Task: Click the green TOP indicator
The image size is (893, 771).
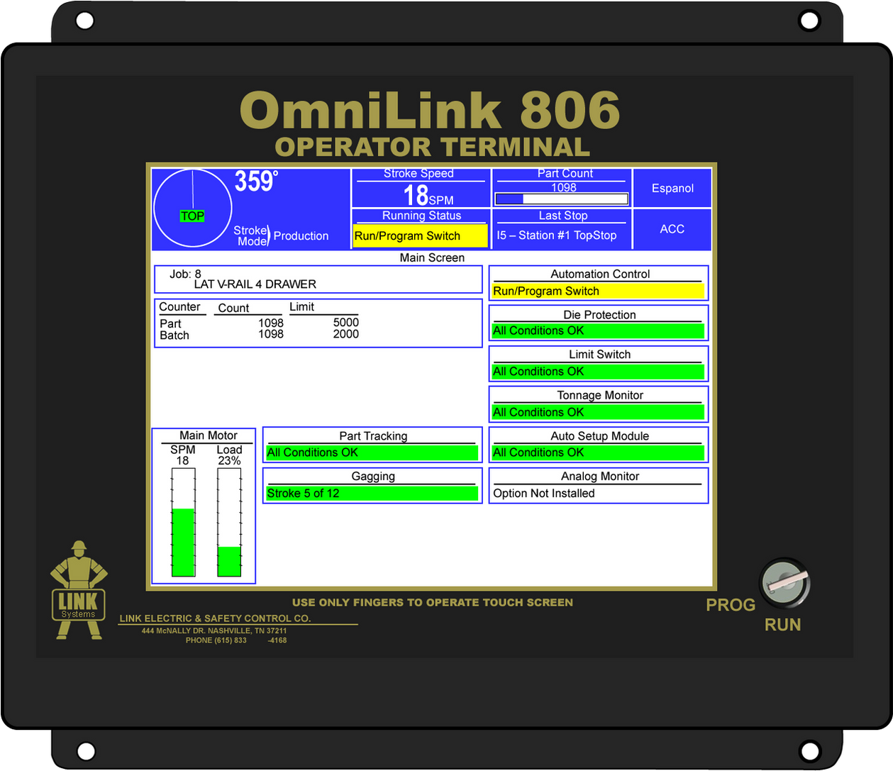Action: [x=192, y=216]
